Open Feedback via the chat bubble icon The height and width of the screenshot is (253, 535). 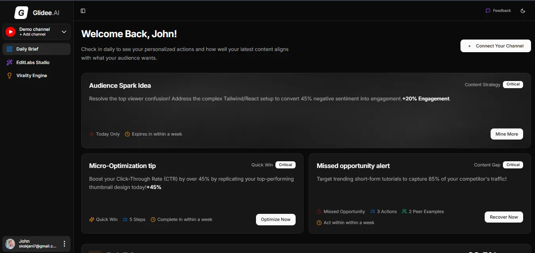point(488,10)
